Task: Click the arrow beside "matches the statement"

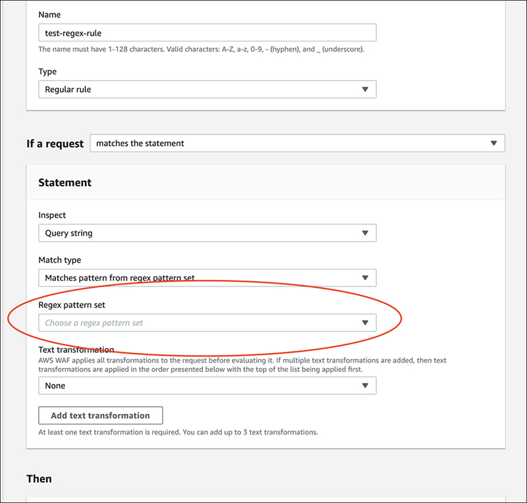Action: coord(494,144)
